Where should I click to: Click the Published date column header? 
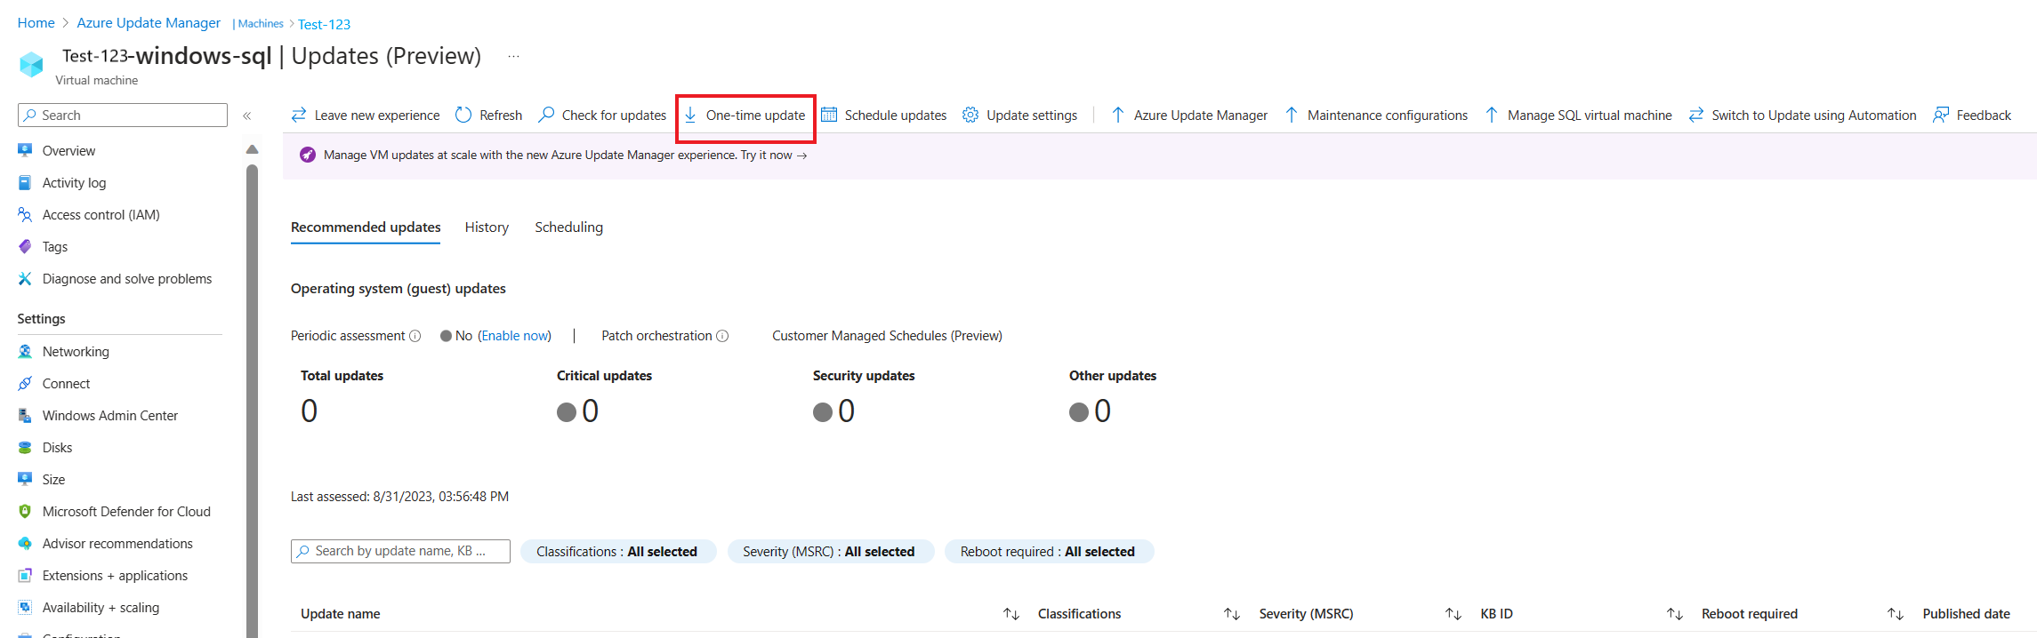(x=1966, y=614)
